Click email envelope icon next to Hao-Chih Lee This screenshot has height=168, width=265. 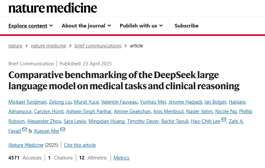pos(224,120)
